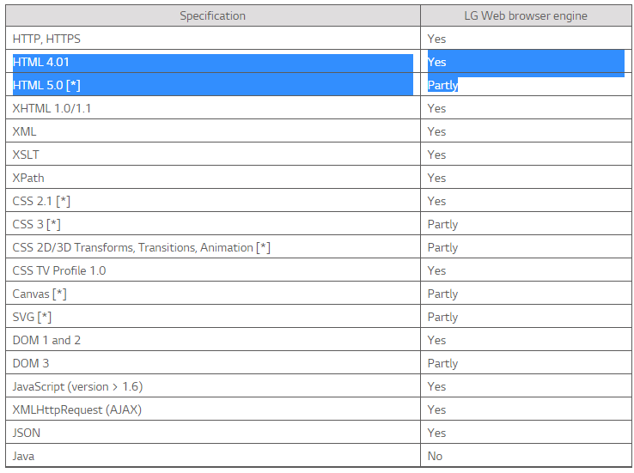Viewport: 634px width, 473px height.
Task: Click the Canvas [*] specification cell
Action: pyautogui.click(x=40, y=294)
